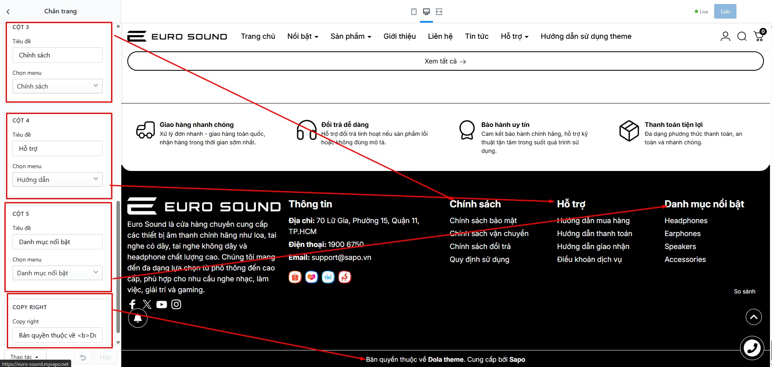Edit the Cột 5 Tiêu đề field

tap(57, 242)
